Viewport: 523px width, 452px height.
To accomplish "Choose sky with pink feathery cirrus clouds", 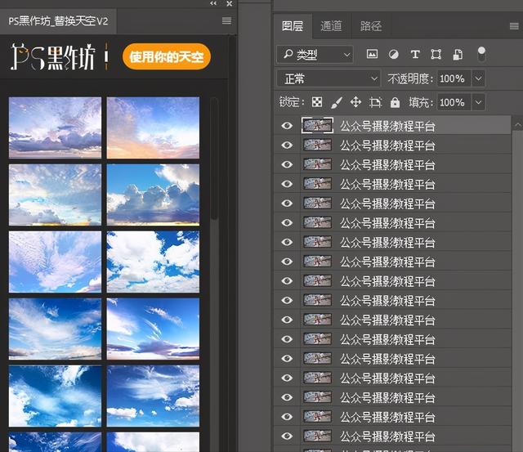I will pos(55,262).
